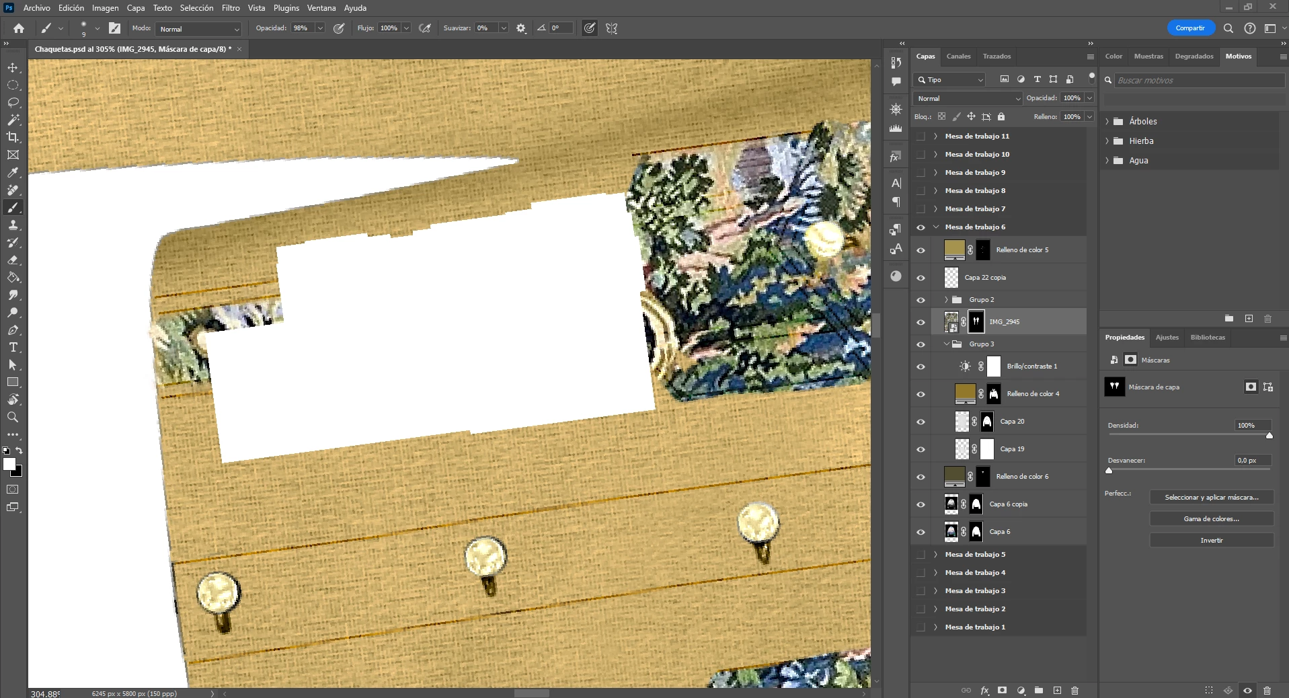
Task: Select the Eyedropper tool
Action: [13, 173]
